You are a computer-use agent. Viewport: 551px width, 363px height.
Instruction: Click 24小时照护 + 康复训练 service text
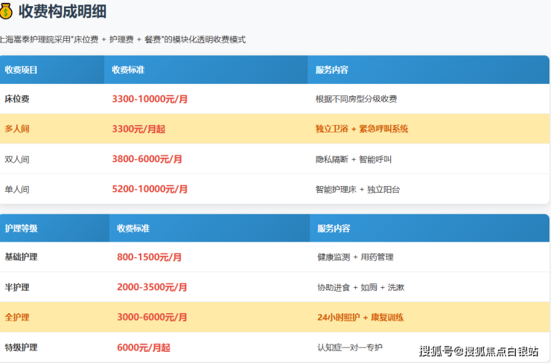360,317
